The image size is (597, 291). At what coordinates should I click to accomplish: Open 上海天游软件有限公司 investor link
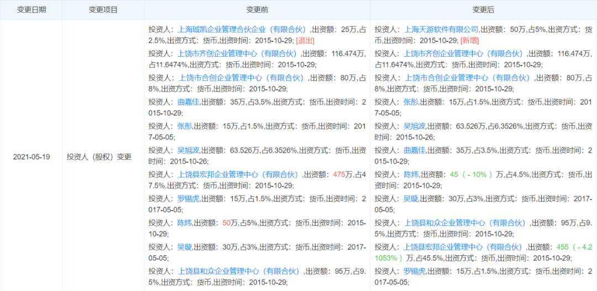coord(441,30)
